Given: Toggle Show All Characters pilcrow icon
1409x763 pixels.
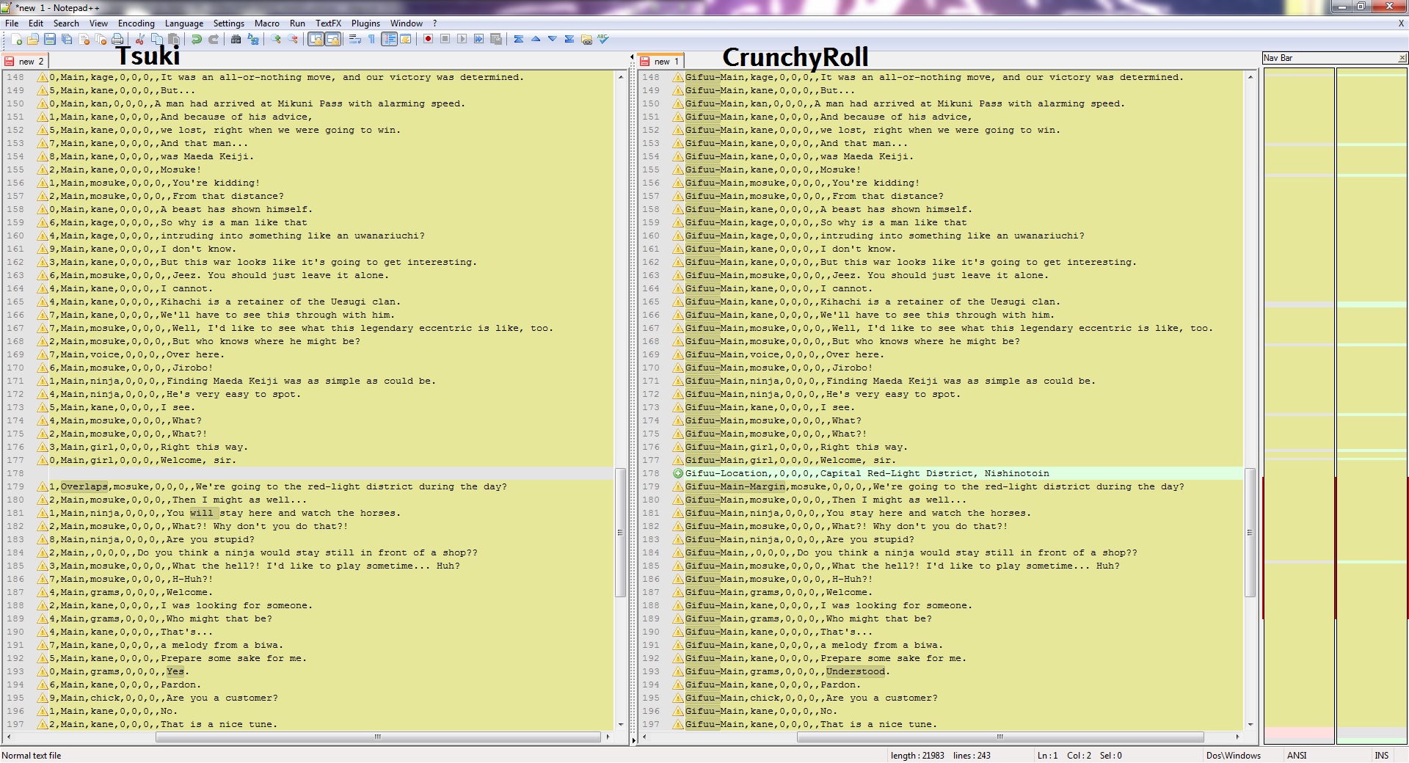Looking at the screenshot, I should pos(372,40).
